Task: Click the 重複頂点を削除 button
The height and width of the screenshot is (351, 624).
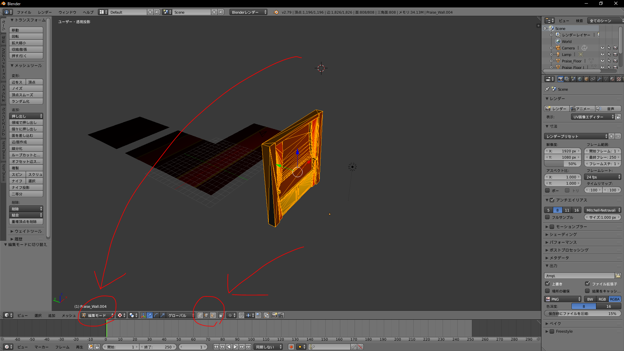Action: (x=26, y=222)
